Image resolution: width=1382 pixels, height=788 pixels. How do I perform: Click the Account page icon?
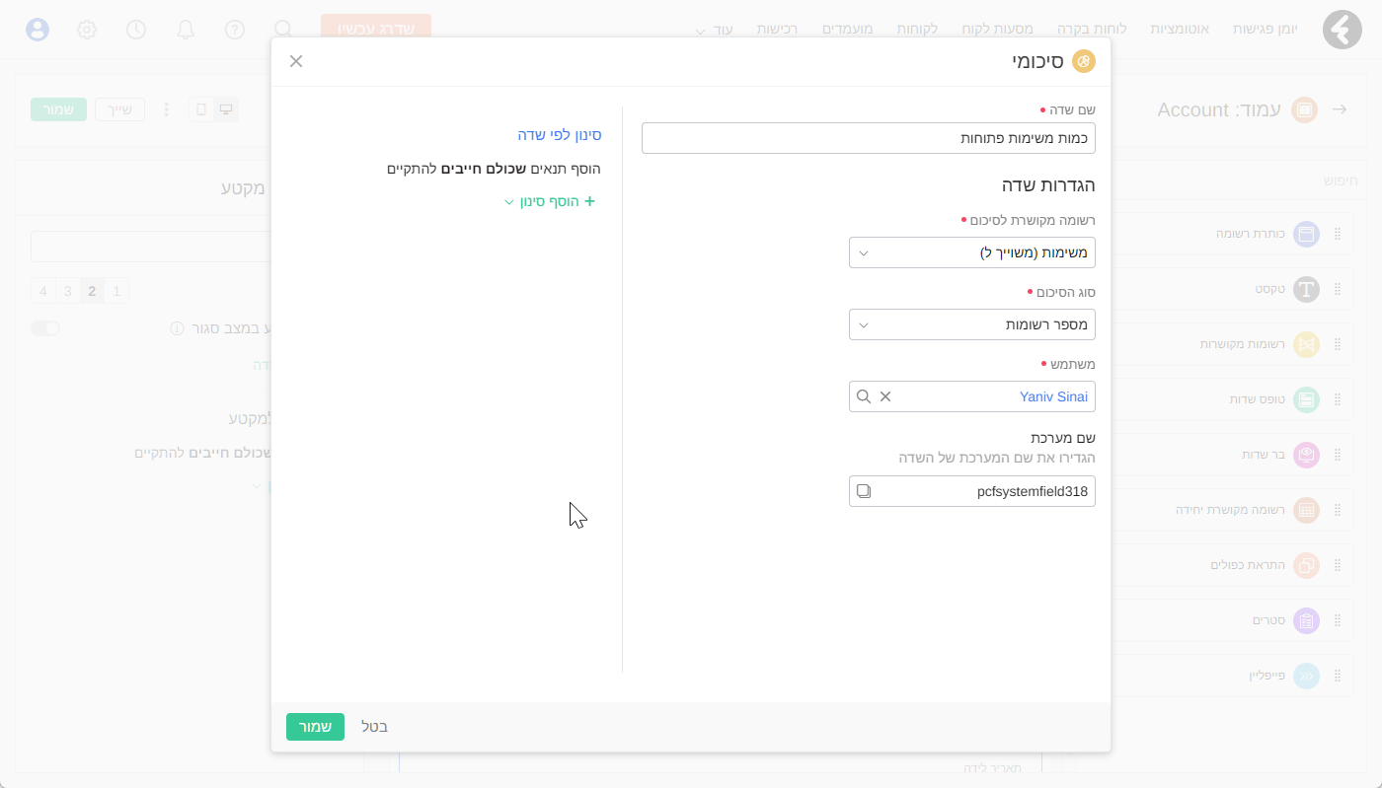pos(1305,109)
